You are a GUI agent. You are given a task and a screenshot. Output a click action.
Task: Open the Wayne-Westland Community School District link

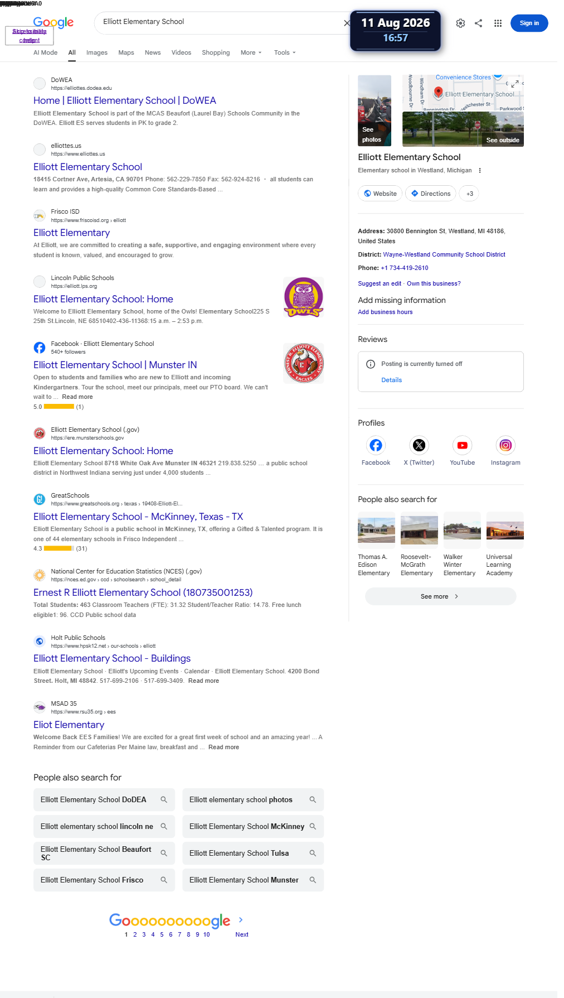click(444, 254)
